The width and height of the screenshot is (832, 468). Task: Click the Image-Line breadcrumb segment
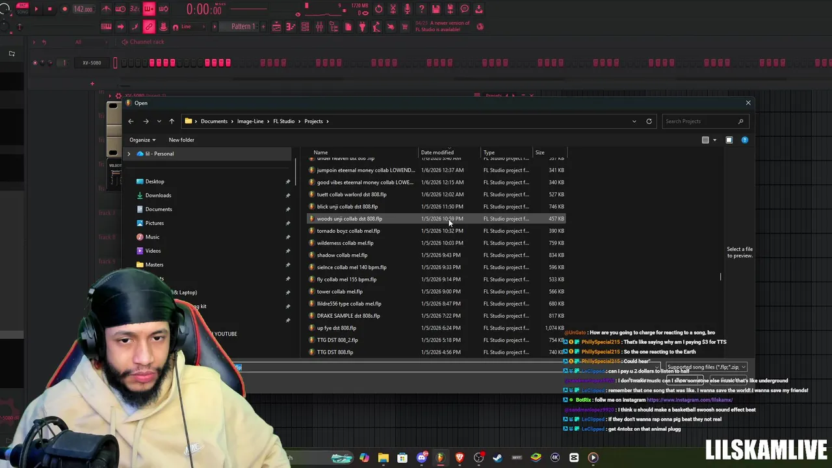pyautogui.click(x=250, y=122)
